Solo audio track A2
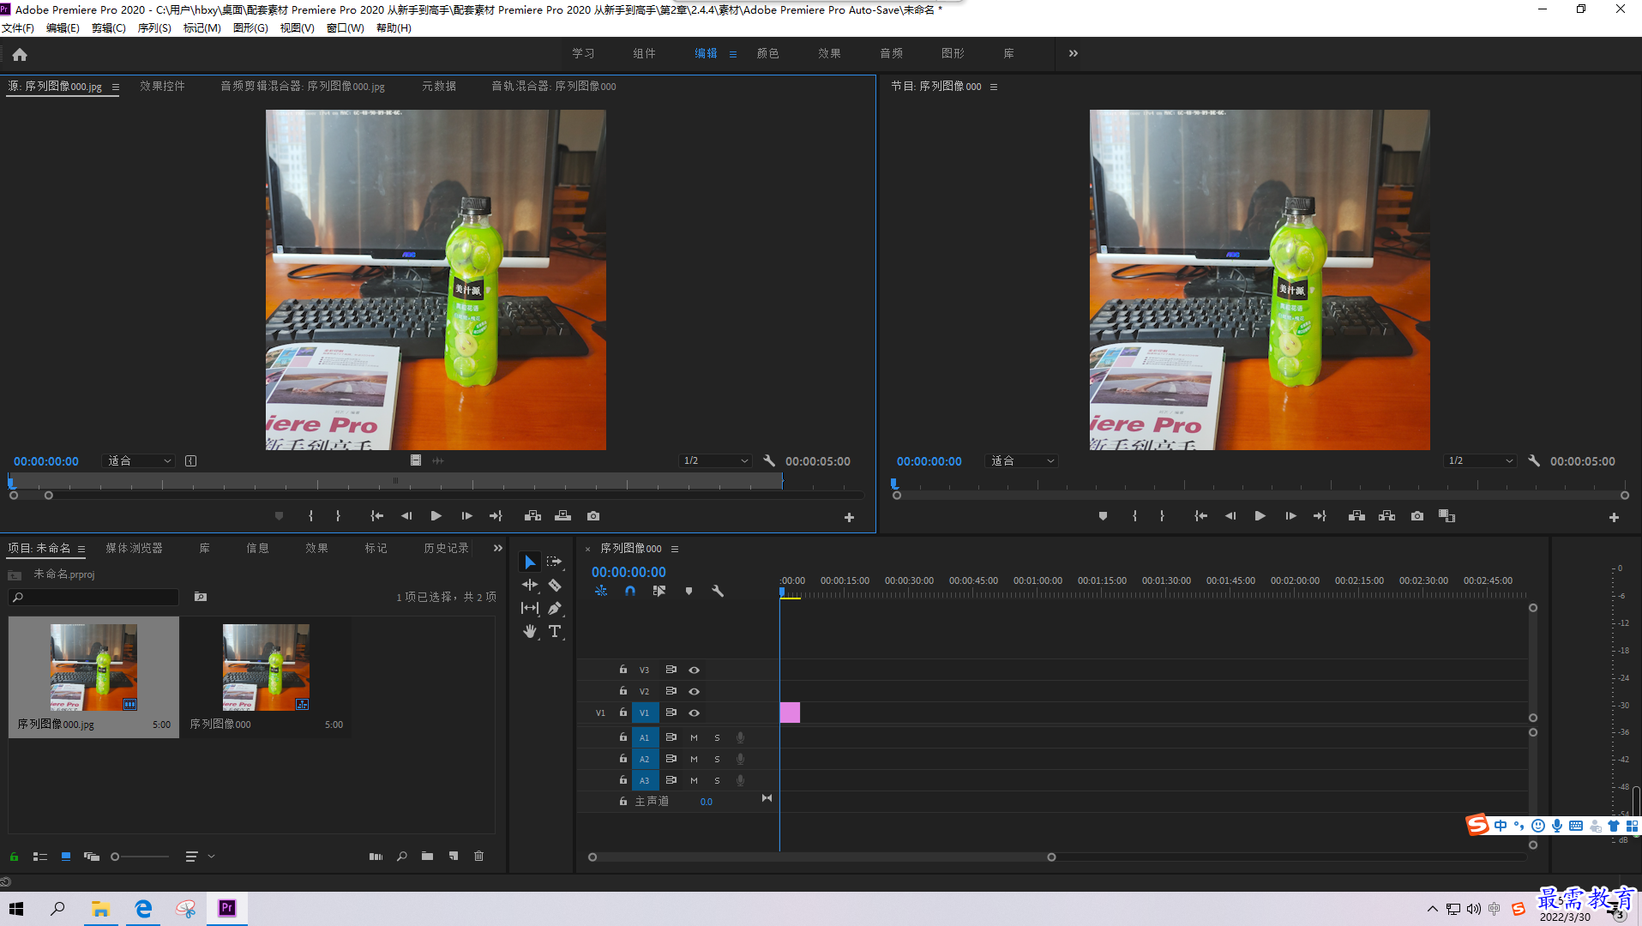This screenshot has width=1642, height=926. click(x=717, y=760)
